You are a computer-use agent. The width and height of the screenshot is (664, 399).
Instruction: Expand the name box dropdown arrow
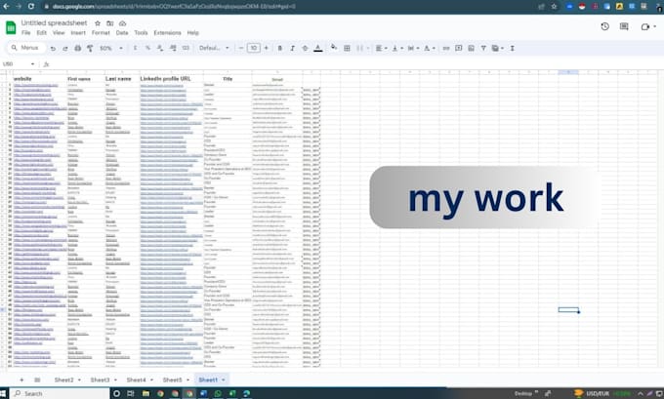pyautogui.click(x=32, y=63)
